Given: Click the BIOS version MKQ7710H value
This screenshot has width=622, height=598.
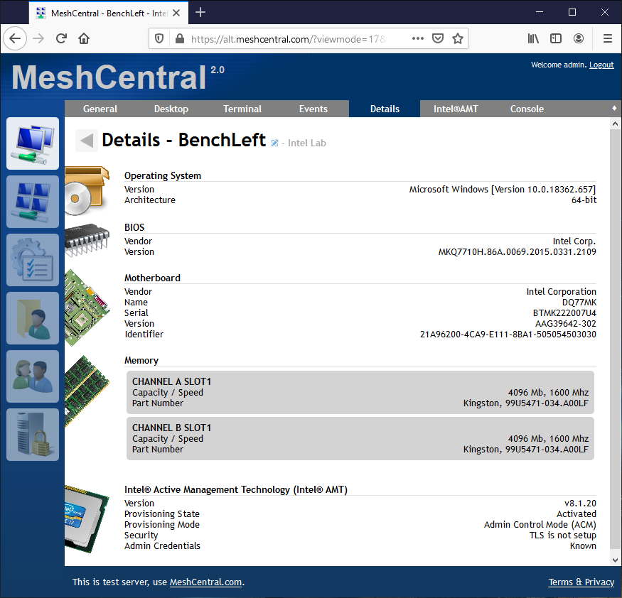Looking at the screenshot, I should coord(517,252).
